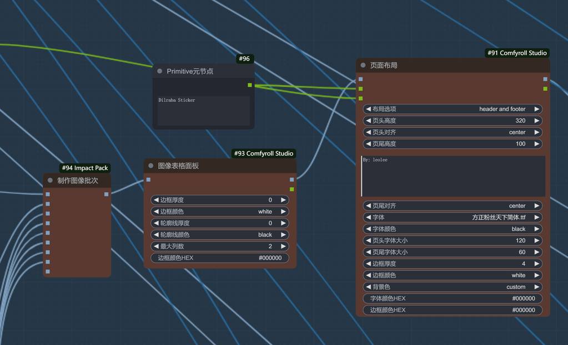568x345 pixels.
Task: Open the 布局选项 header and footer dropdown
Action: (453, 109)
